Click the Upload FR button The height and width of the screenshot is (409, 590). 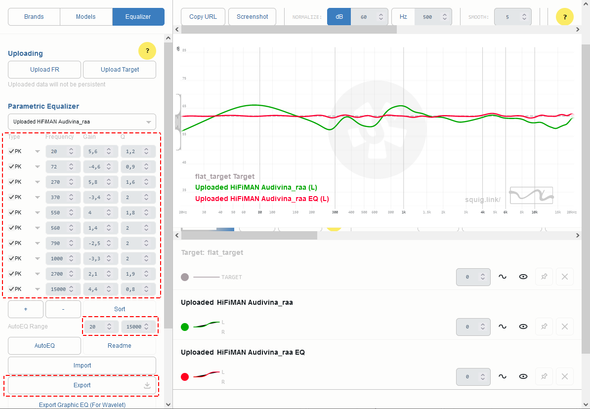point(44,70)
